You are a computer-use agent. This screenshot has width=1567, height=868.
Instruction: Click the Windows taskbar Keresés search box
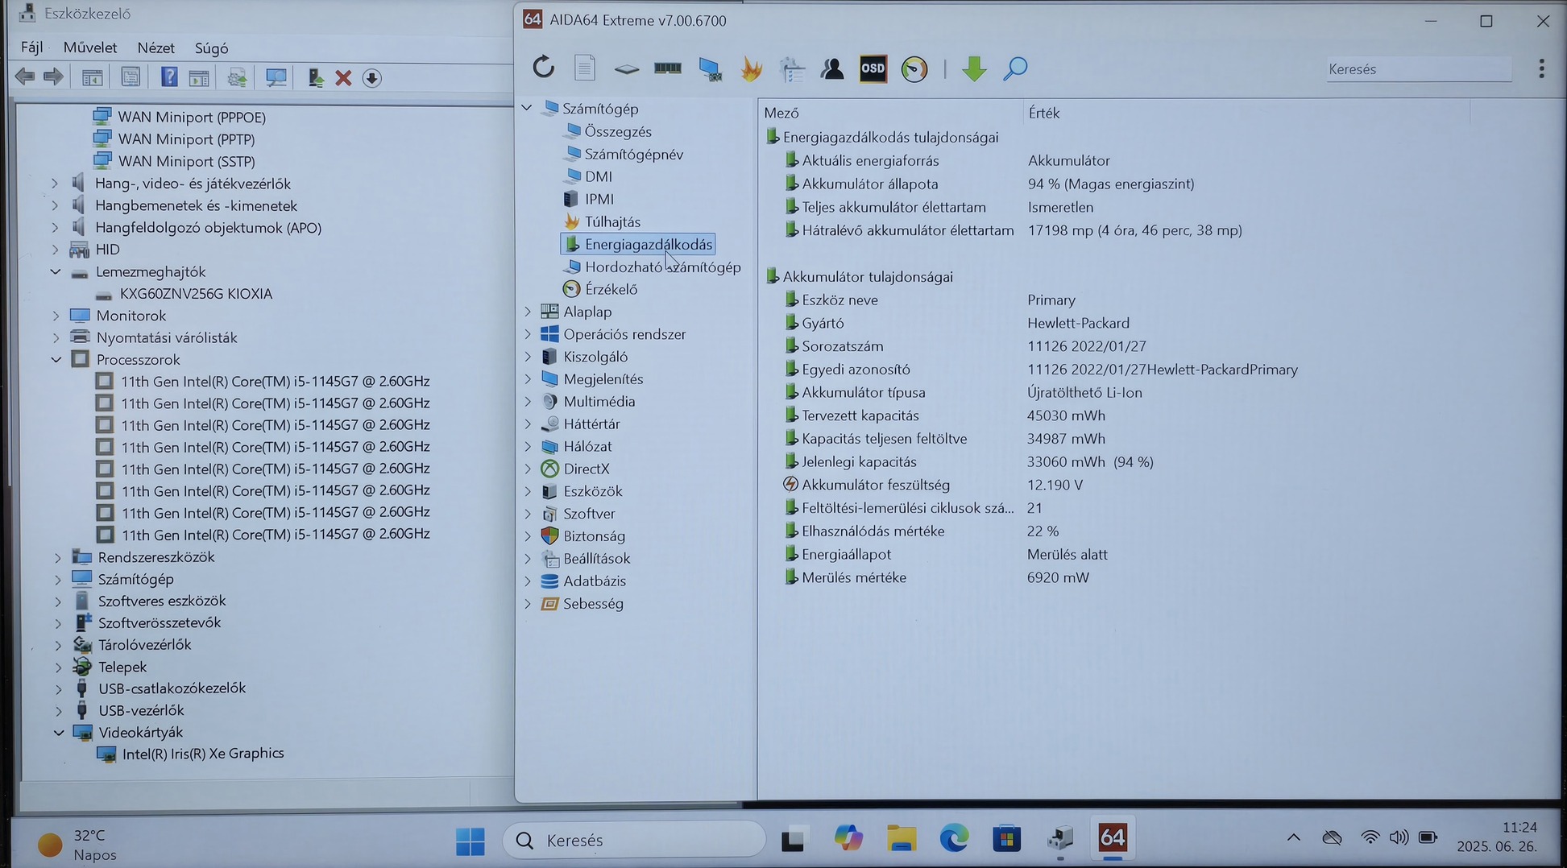tap(634, 840)
